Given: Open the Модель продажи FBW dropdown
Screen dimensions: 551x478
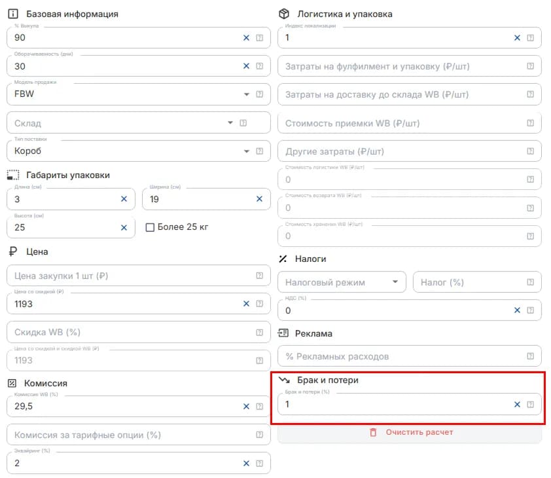Looking at the screenshot, I should coord(139,94).
